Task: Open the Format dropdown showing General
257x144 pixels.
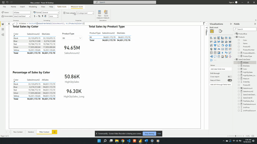Action: 50,13
